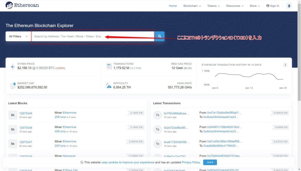Open transaction 0x750c969a6cea…
The width and height of the screenshot is (301, 171).
[176, 113]
